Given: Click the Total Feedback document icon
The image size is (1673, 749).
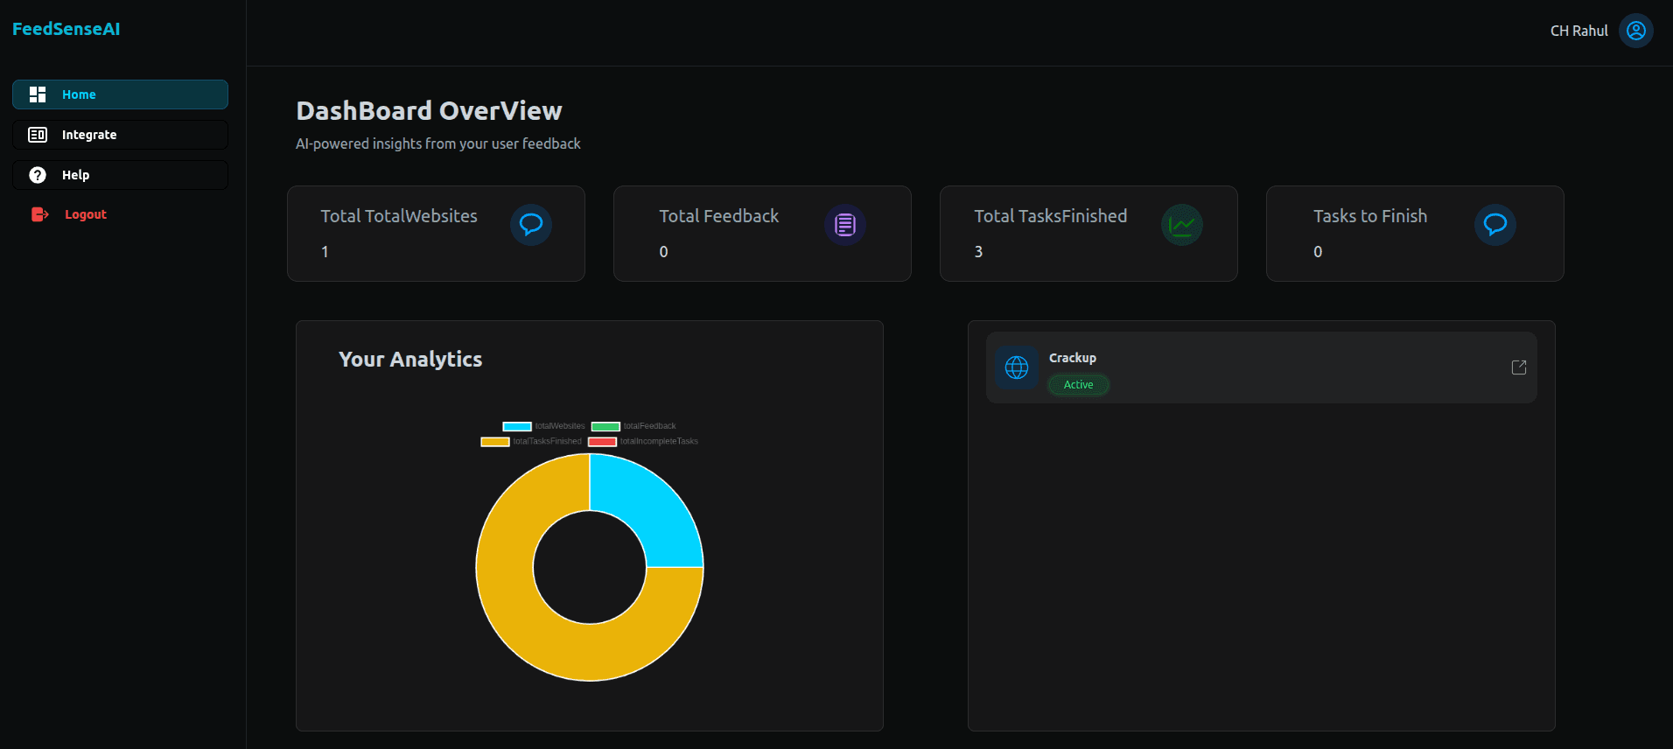Looking at the screenshot, I should pyautogui.click(x=844, y=225).
